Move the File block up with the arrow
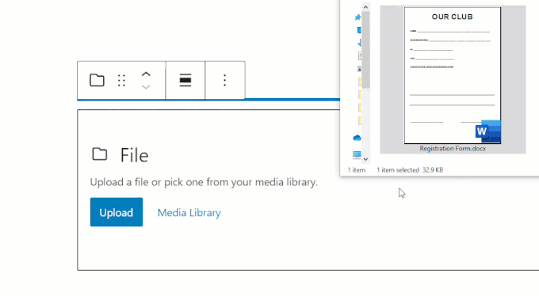This screenshot has height=296, width=539. [x=146, y=74]
